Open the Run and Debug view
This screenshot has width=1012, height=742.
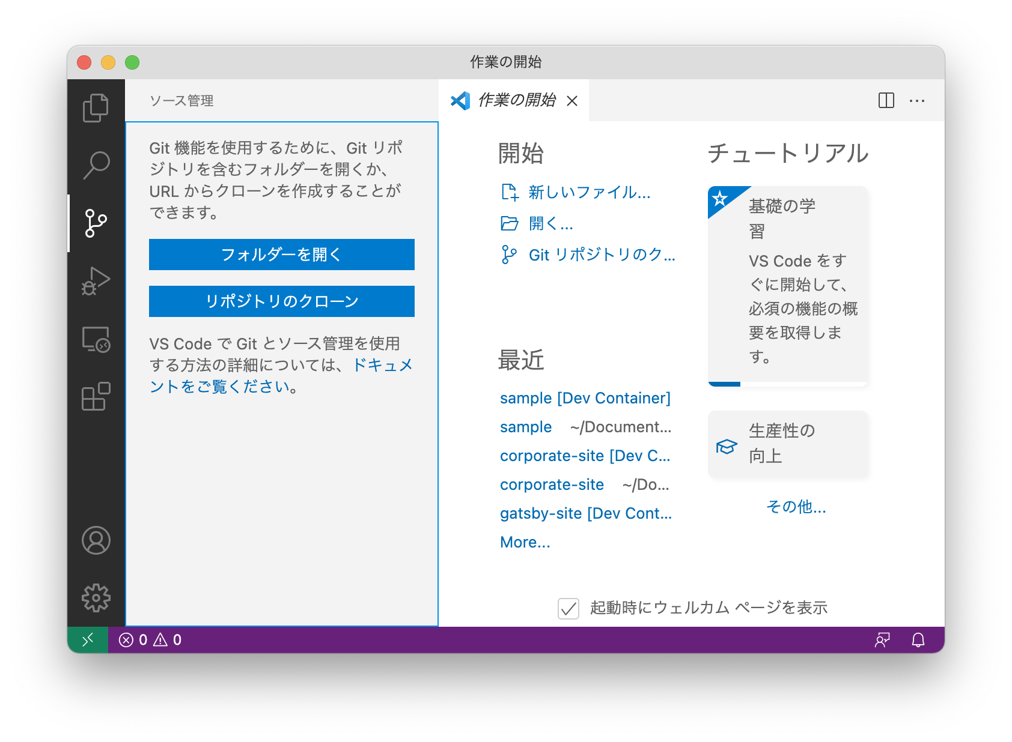[x=96, y=280]
